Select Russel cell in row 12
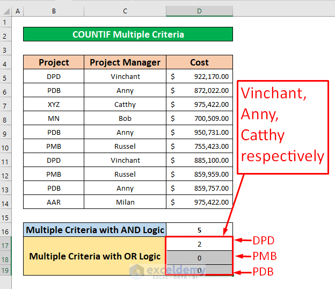This screenshot has width=335, height=289. tap(125, 174)
